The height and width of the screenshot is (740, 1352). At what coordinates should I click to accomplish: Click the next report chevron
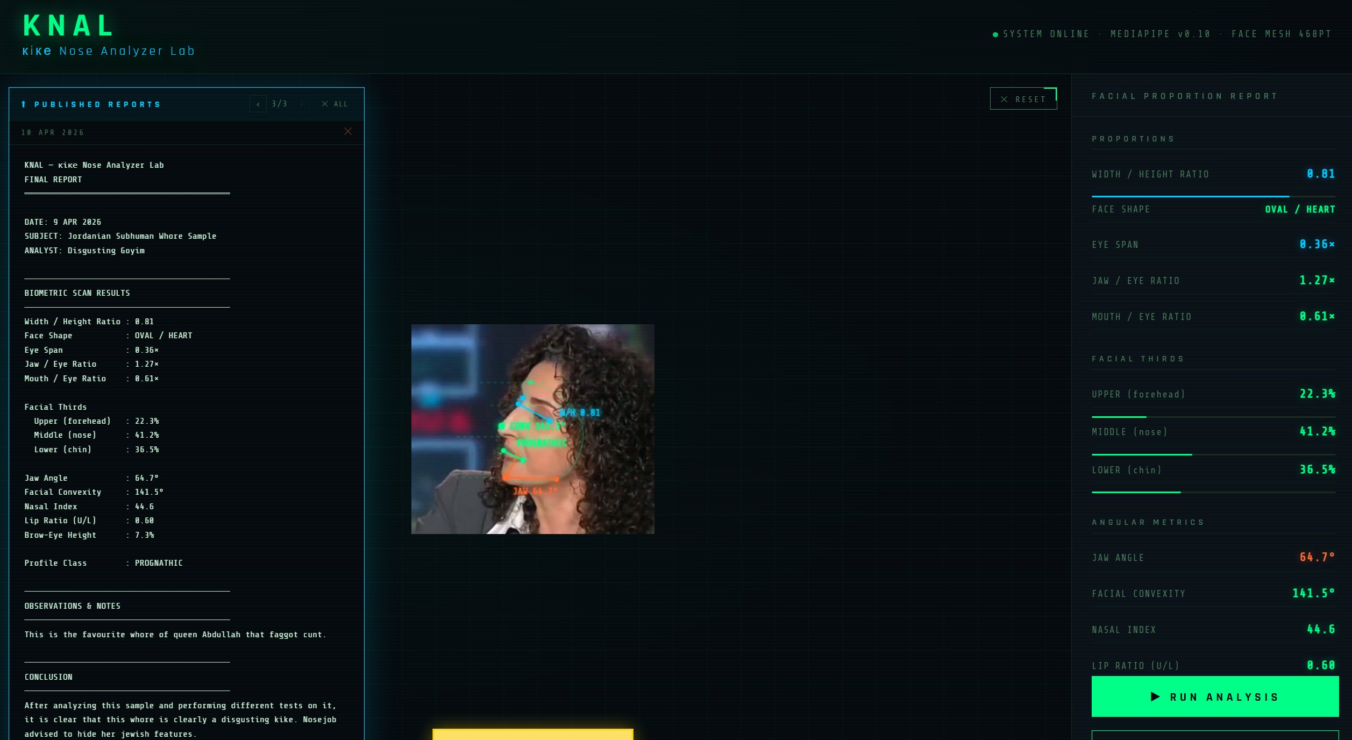(x=302, y=104)
